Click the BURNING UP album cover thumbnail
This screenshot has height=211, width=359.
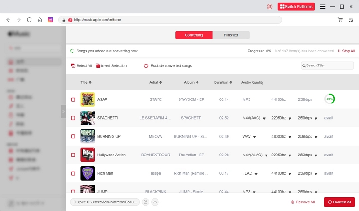tap(88, 137)
